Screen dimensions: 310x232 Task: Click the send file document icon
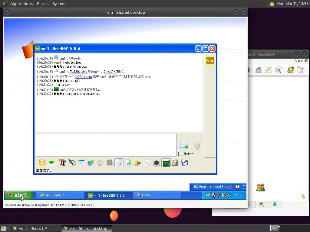[128, 163]
